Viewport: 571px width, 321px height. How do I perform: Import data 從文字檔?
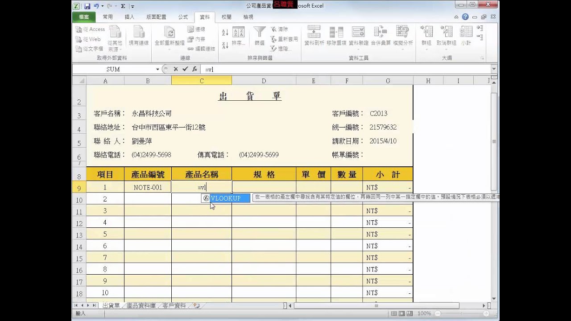tap(89, 49)
